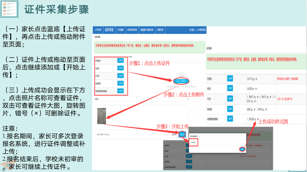The height and width of the screenshot is (172, 307).
Task: Delete the first 补充材料 file with its X
Action: [254, 109]
